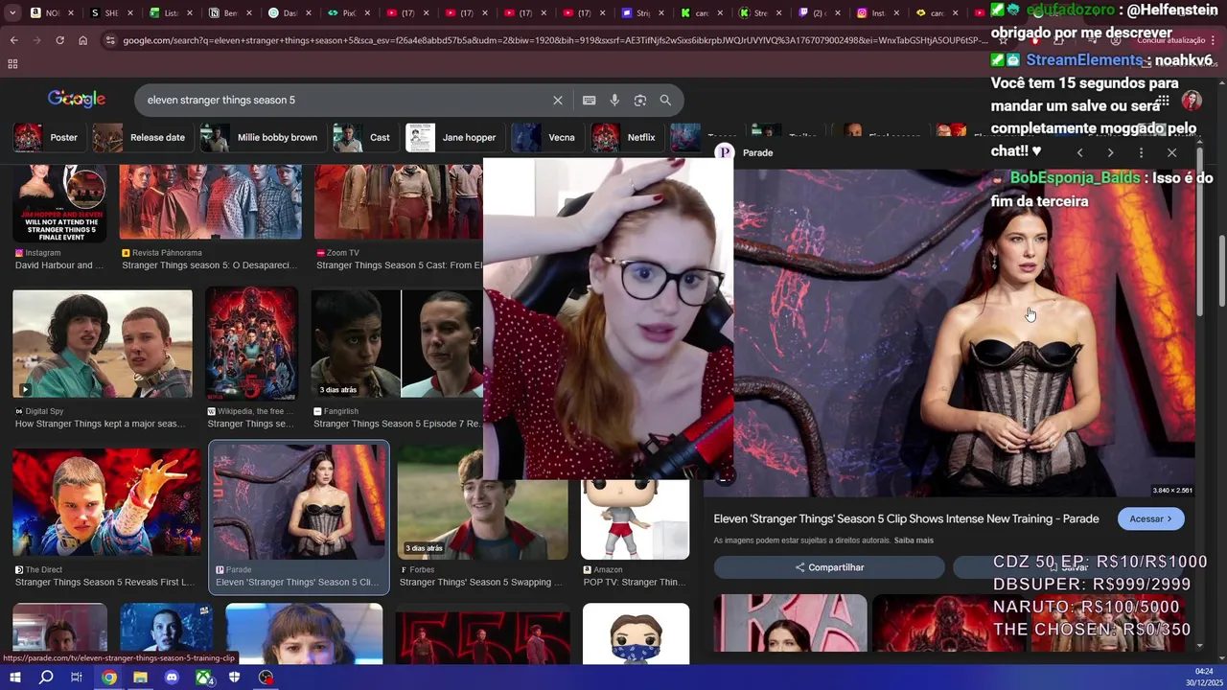This screenshot has height=690, width=1227.
Task: Filter results by the Netflix chip
Action: tap(626, 137)
